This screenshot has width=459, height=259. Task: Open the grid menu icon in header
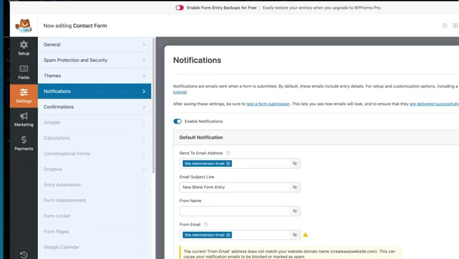(x=455, y=26)
